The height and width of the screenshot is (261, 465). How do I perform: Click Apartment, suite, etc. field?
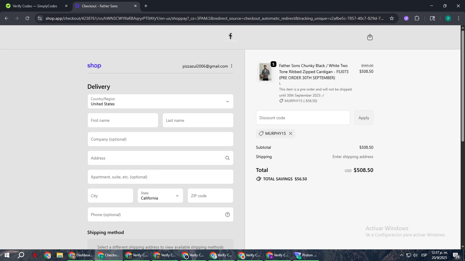click(160, 177)
